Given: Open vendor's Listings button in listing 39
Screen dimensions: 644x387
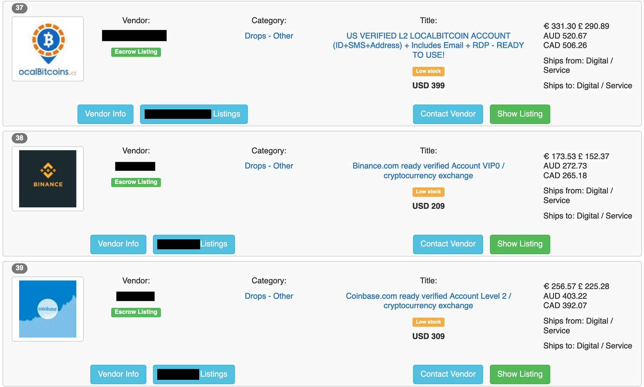Looking at the screenshot, I should pos(194,374).
